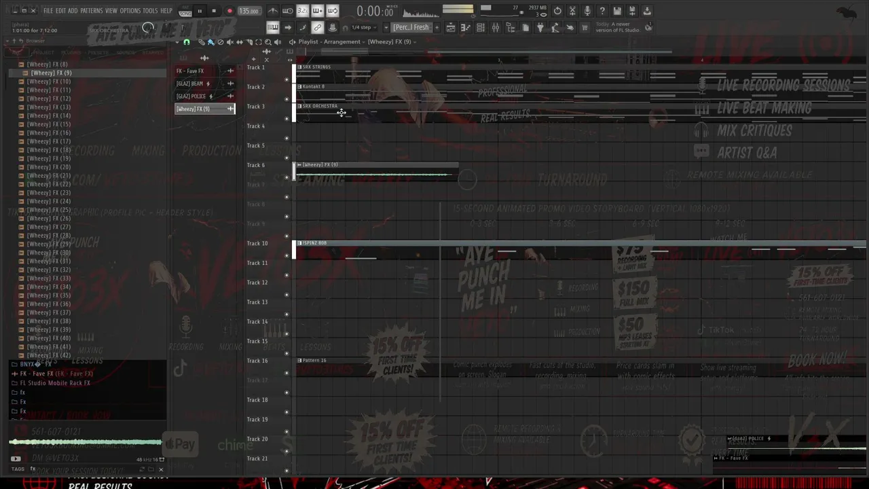Mute Track 6 using its dot toggle
Image resolution: width=869 pixels, height=489 pixels.
point(286,177)
